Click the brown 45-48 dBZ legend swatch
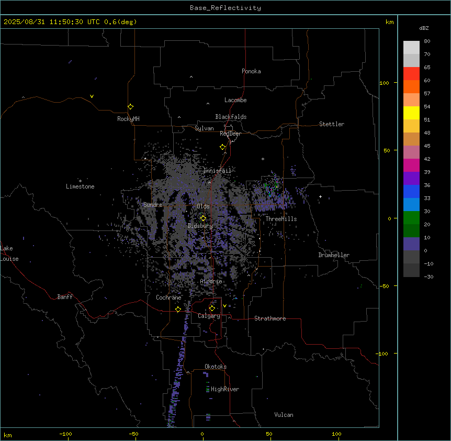This screenshot has width=451, height=441. point(411,139)
